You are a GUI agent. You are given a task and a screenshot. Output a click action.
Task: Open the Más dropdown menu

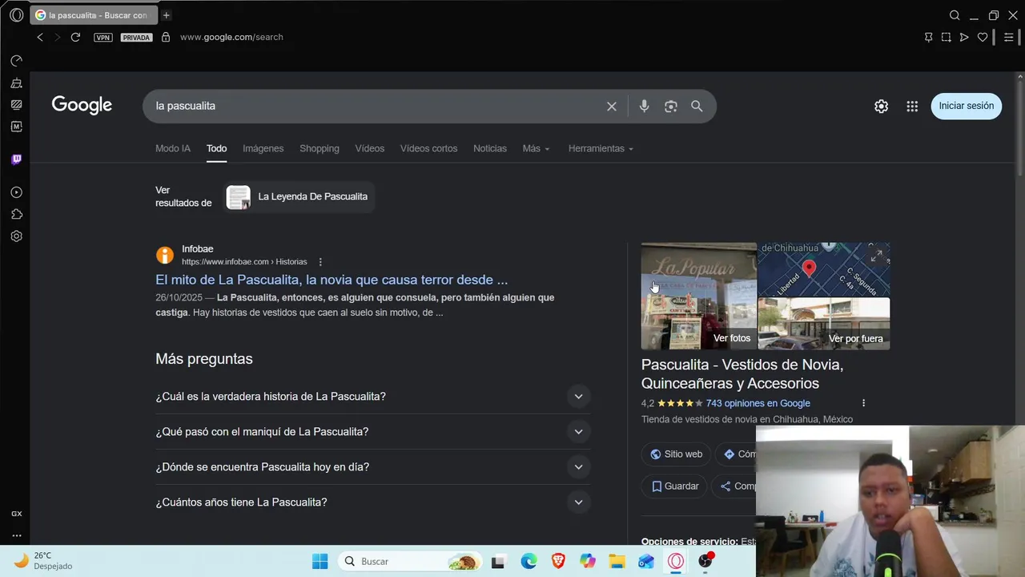[537, 148]
